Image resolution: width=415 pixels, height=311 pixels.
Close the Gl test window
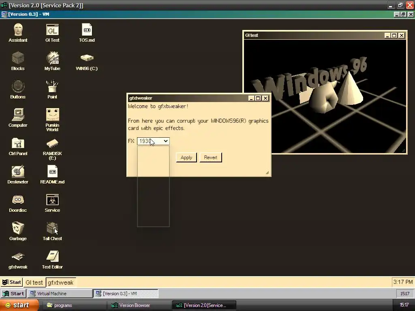(x=402, y=36)
